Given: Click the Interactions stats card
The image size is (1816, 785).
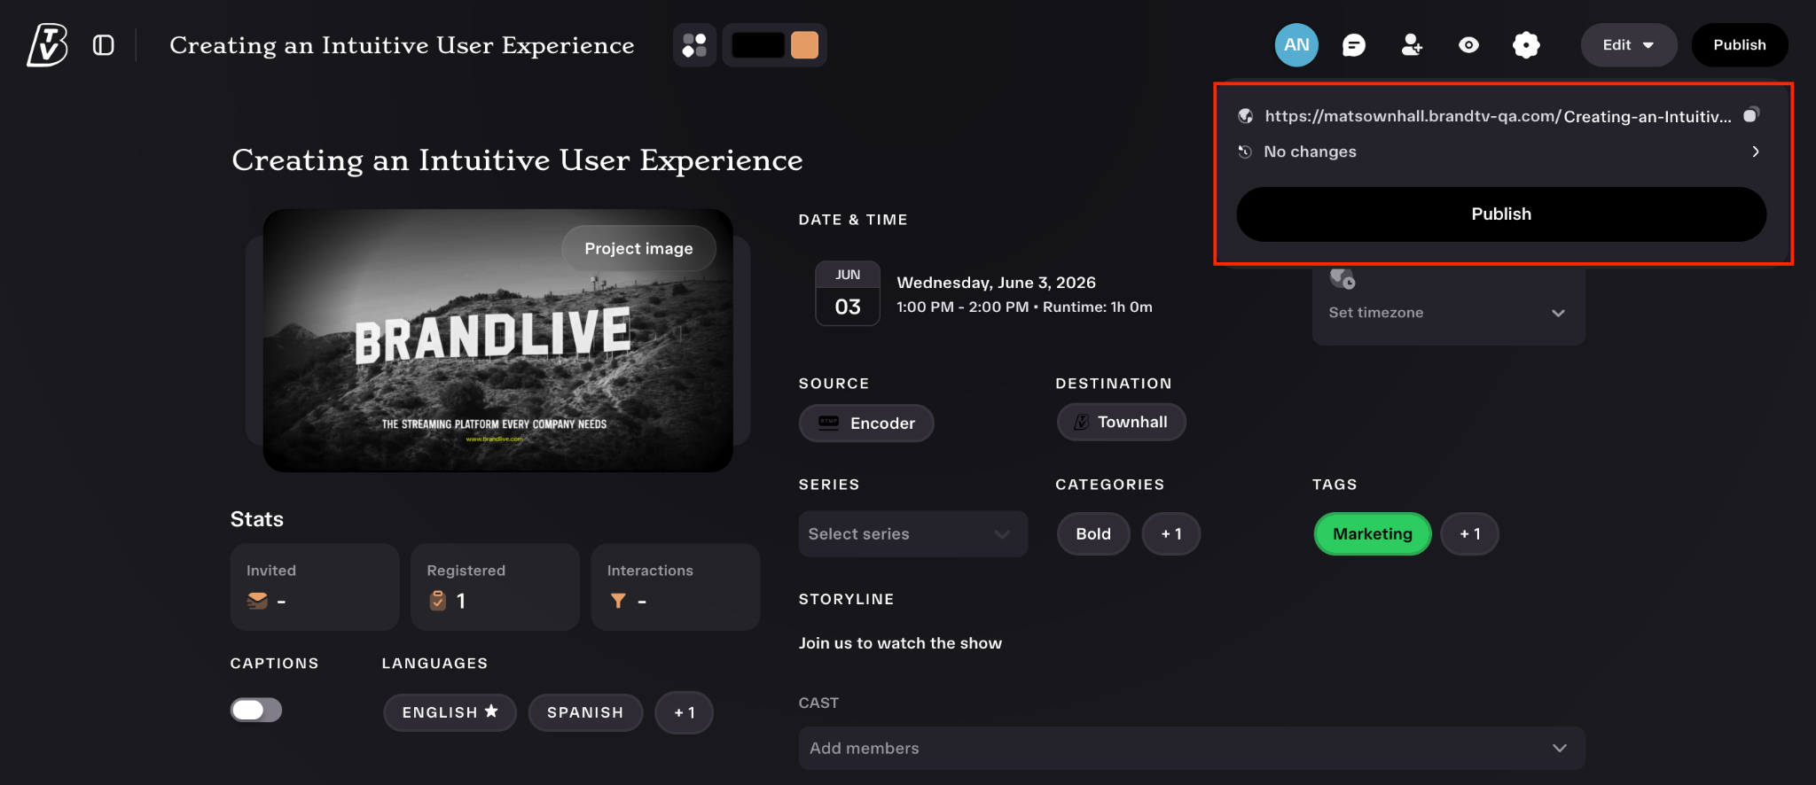Looking at the screenshot, I should [x=676, y=587].
